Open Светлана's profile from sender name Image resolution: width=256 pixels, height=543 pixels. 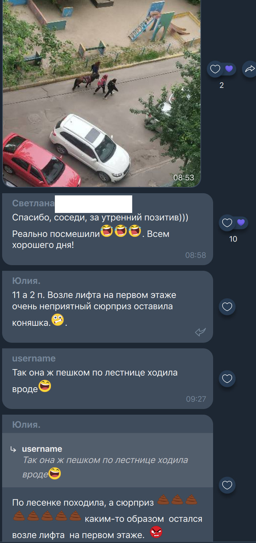(x=33, y=203)
